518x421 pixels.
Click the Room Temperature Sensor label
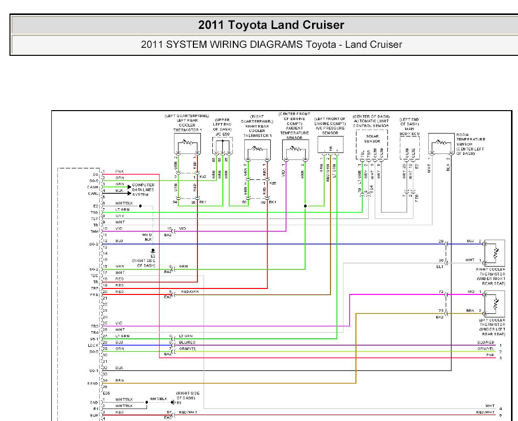(471, 144)
